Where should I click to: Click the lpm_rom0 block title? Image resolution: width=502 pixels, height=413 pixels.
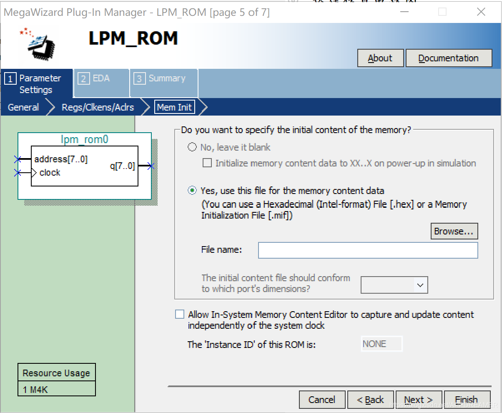[85, 139]
